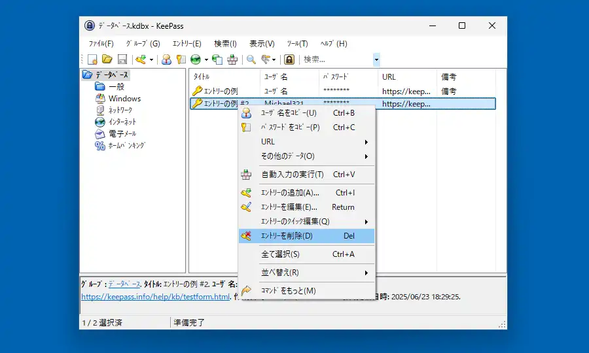Sort by the タイトル column header
589x353 pixels.
click(x=224, y=77)
